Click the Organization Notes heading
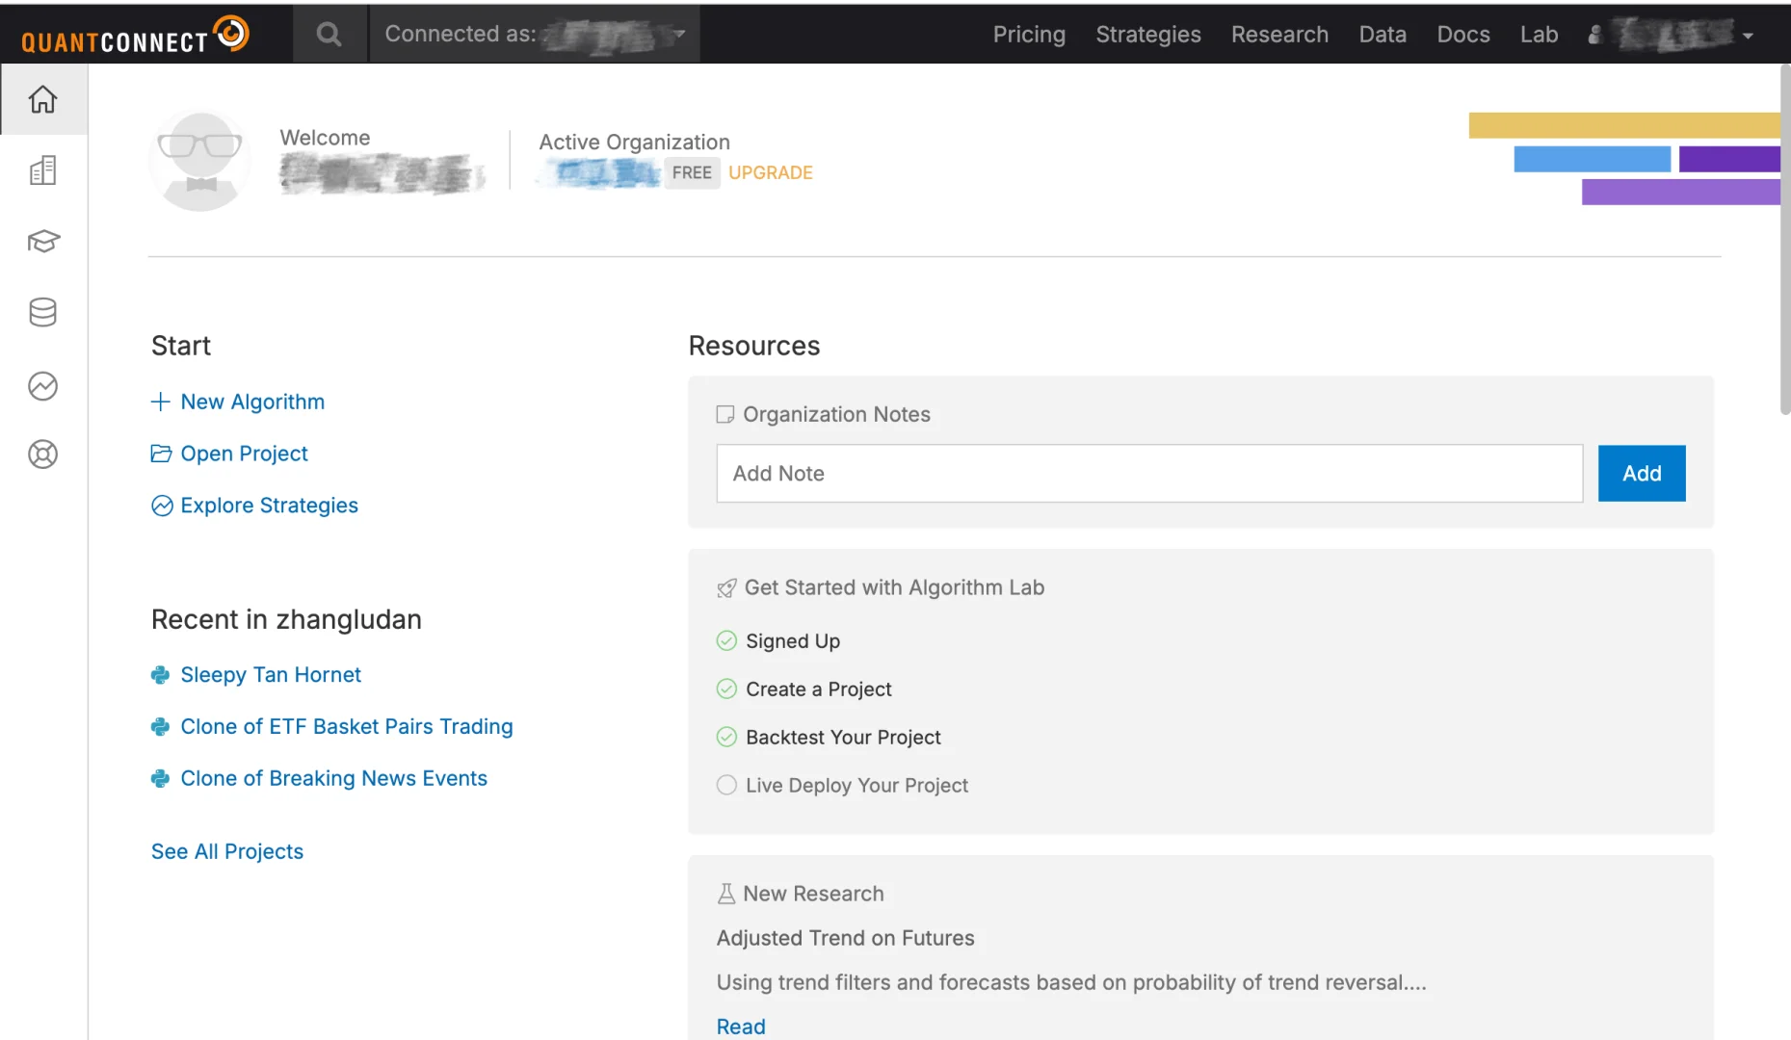Screen dimensions: 1791x1040 [x=836, y=414]
